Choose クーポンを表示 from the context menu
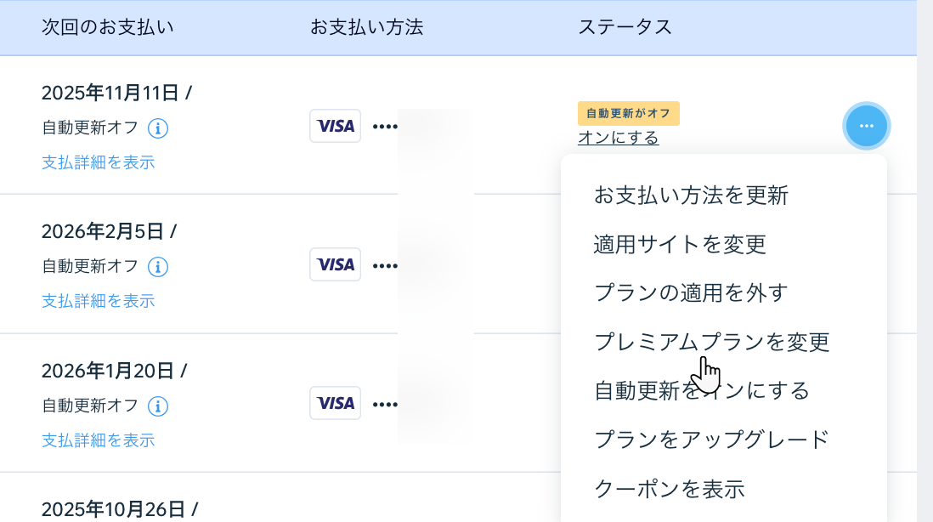Screen dimensions: 933x522 click(x=671, y=488)
